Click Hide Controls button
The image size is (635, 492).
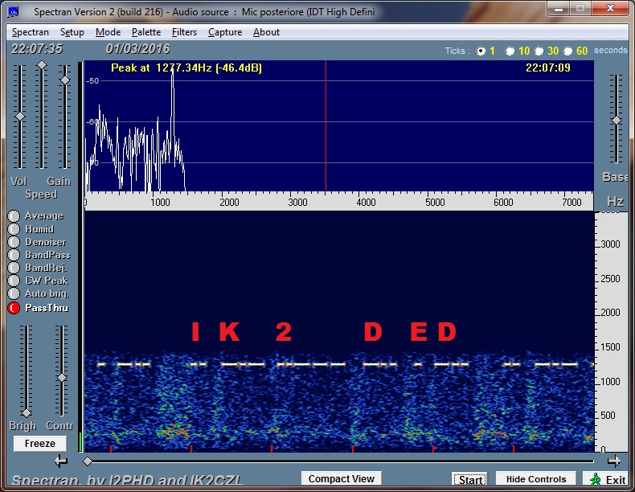[x=536, y=479]
